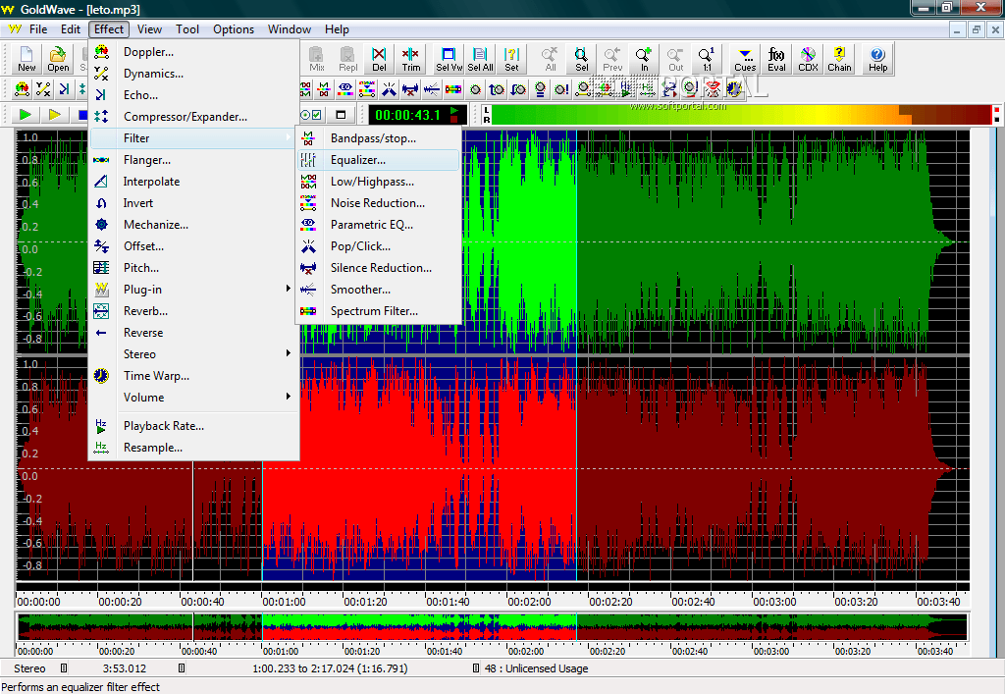
Task: Open the Cues toolbar icon
Action: click(745, 59)
